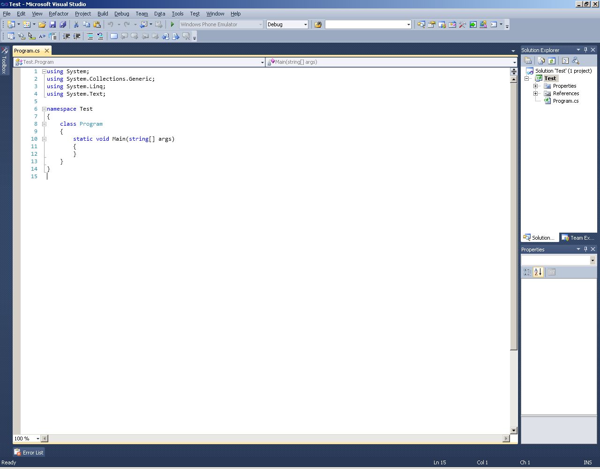
Task: Click the Display Word Completion icon
Action: (42, 36)
